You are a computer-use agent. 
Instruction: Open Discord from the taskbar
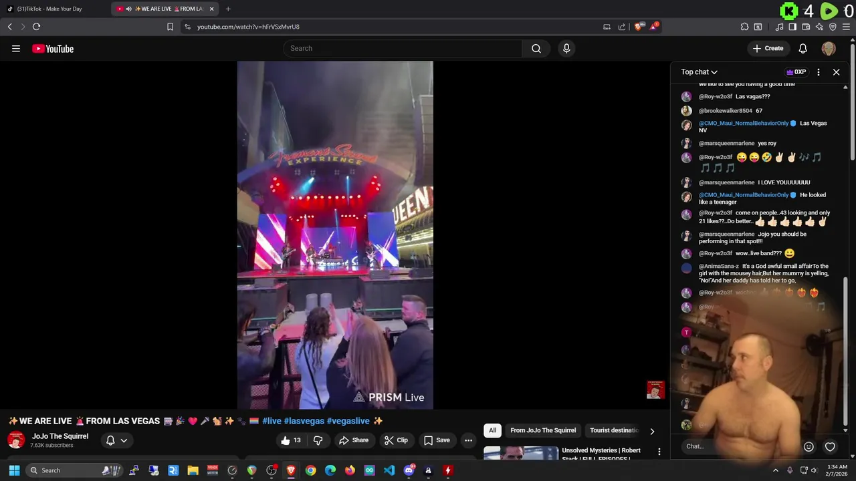[409, 470]
